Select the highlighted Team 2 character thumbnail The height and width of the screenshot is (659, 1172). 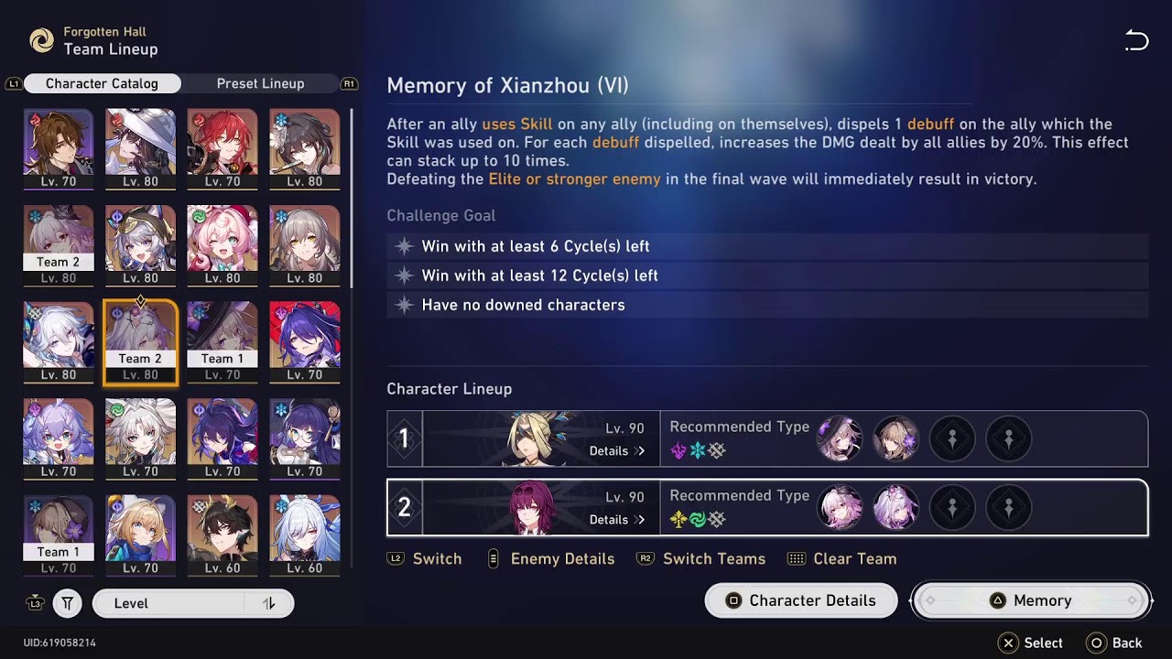pos(140,342)
